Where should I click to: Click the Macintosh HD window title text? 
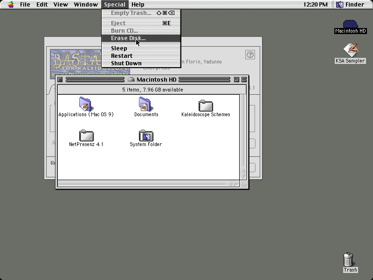[156, 79]
